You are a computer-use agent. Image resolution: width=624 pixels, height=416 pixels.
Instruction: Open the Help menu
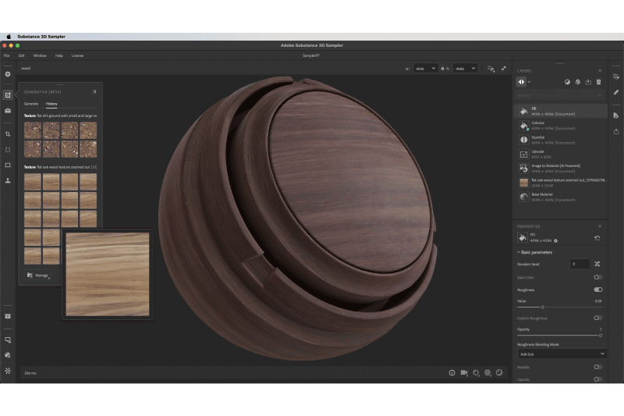click(x=59, y=55)
